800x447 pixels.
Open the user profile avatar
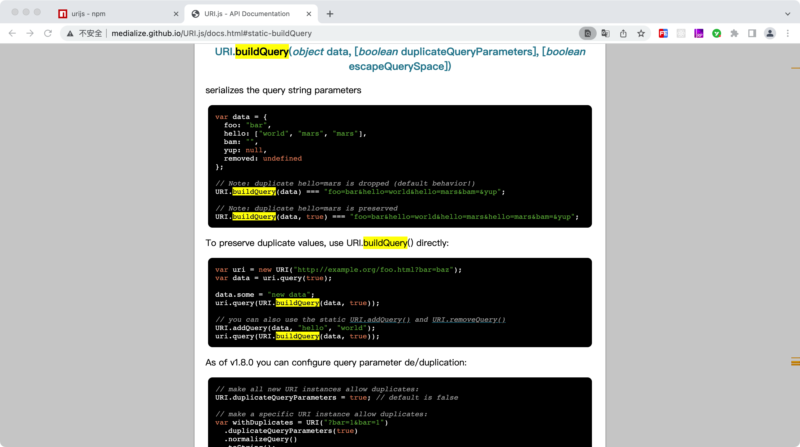tap(770, 33)
